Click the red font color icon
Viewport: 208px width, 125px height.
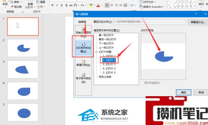[98, 5]
